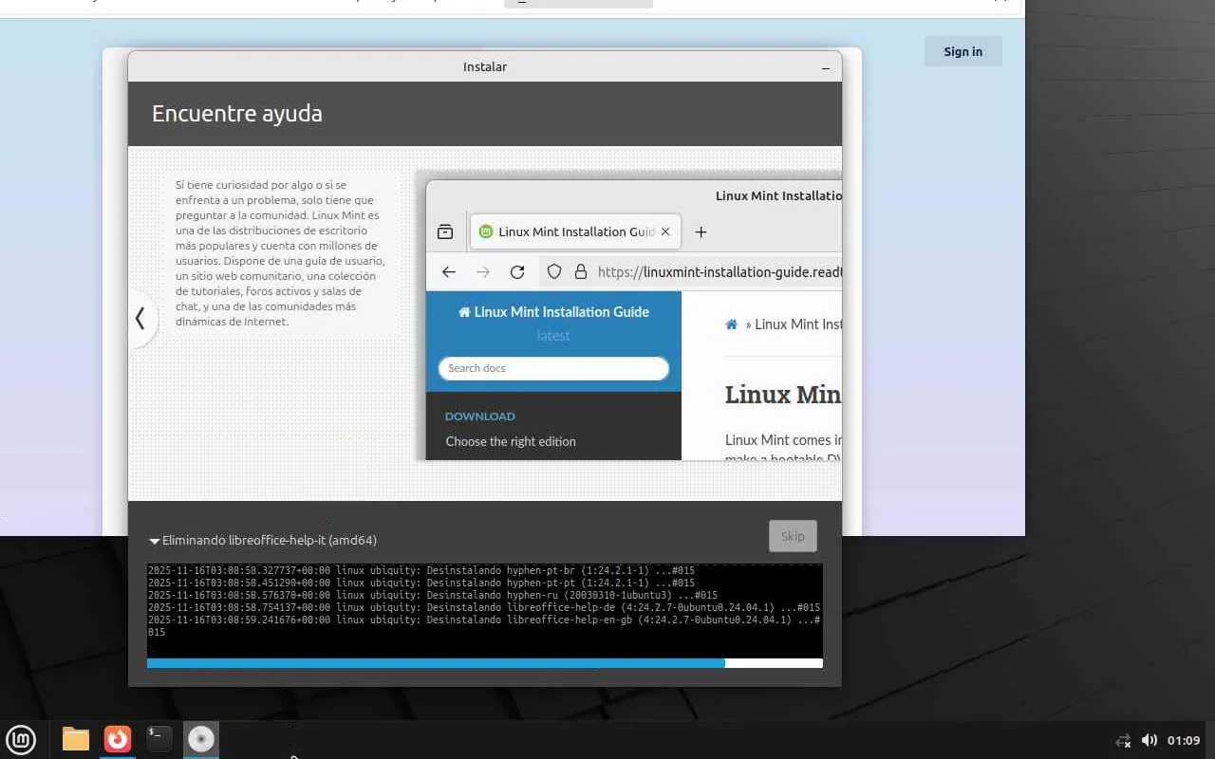The image size is (1215, 759).
Task: Open the Terminal from the taskbar
Action: coord(159,739)
